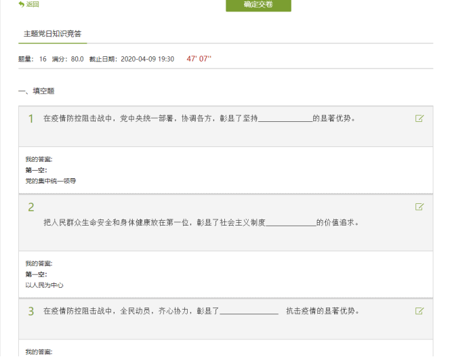Click the green question number 1
Screen dimensions: 452x357
(x=30, y=119)
